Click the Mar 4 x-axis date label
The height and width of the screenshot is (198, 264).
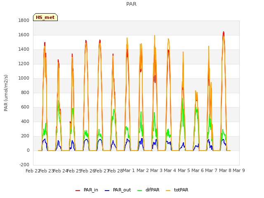click(170, 170)
